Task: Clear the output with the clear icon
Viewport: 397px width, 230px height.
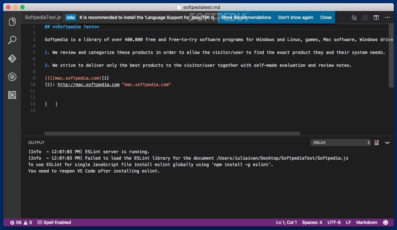Action: click(x=377, y=142)
